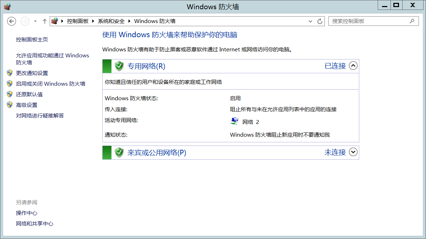The width and height of the screenshot is (426, 239).
Task: Click the shield icon beside 更改通知设置
Action: [x=10, y=73]
